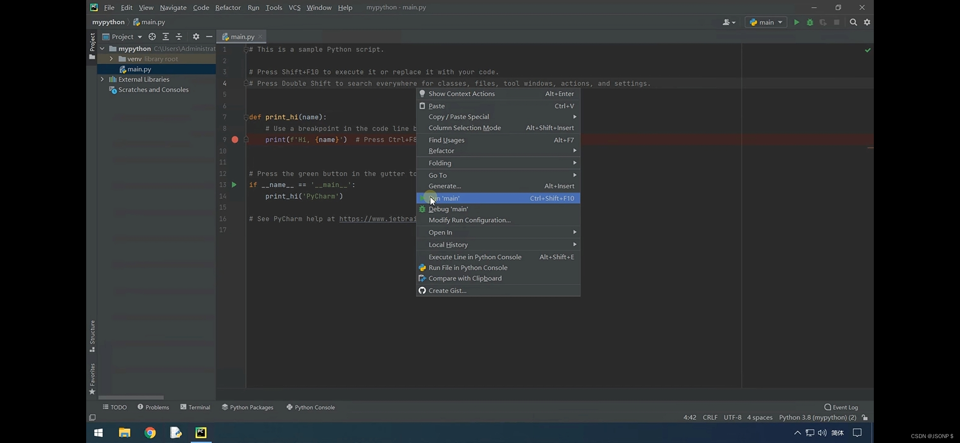Open the user account icon dropdown

(729, 22)
